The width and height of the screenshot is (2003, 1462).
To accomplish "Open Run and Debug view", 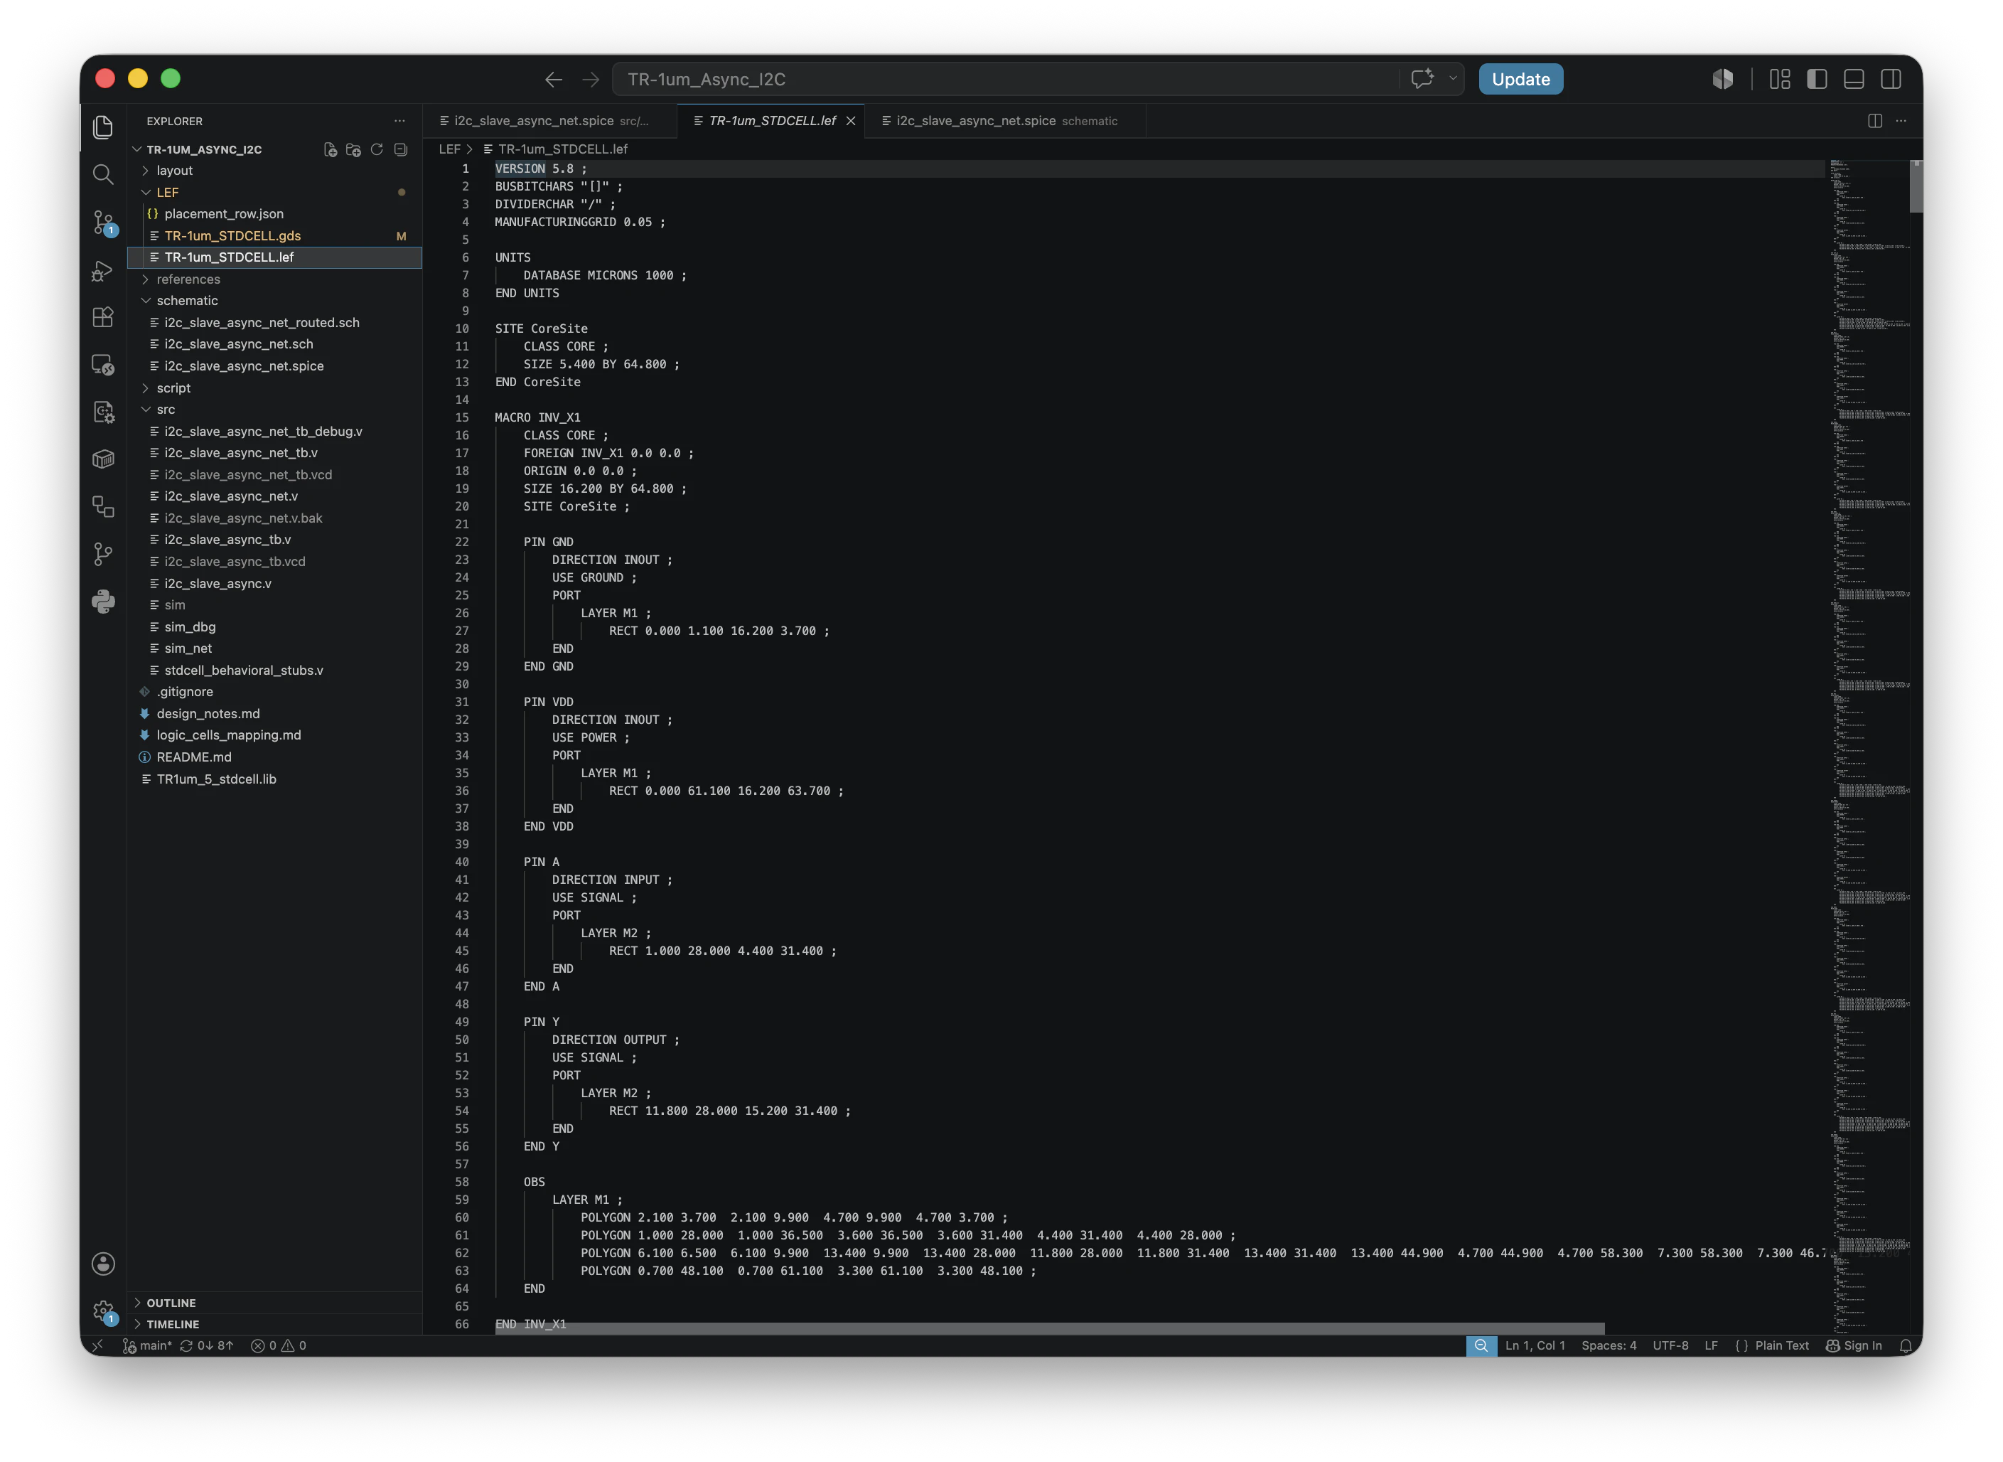I will tap(102, 270).
